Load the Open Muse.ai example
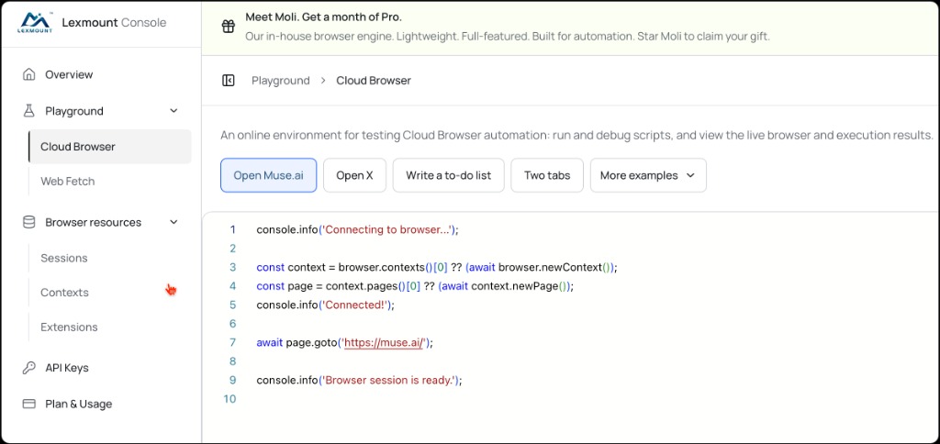Viewport: 940px width, 444px height. pos(269,175)
